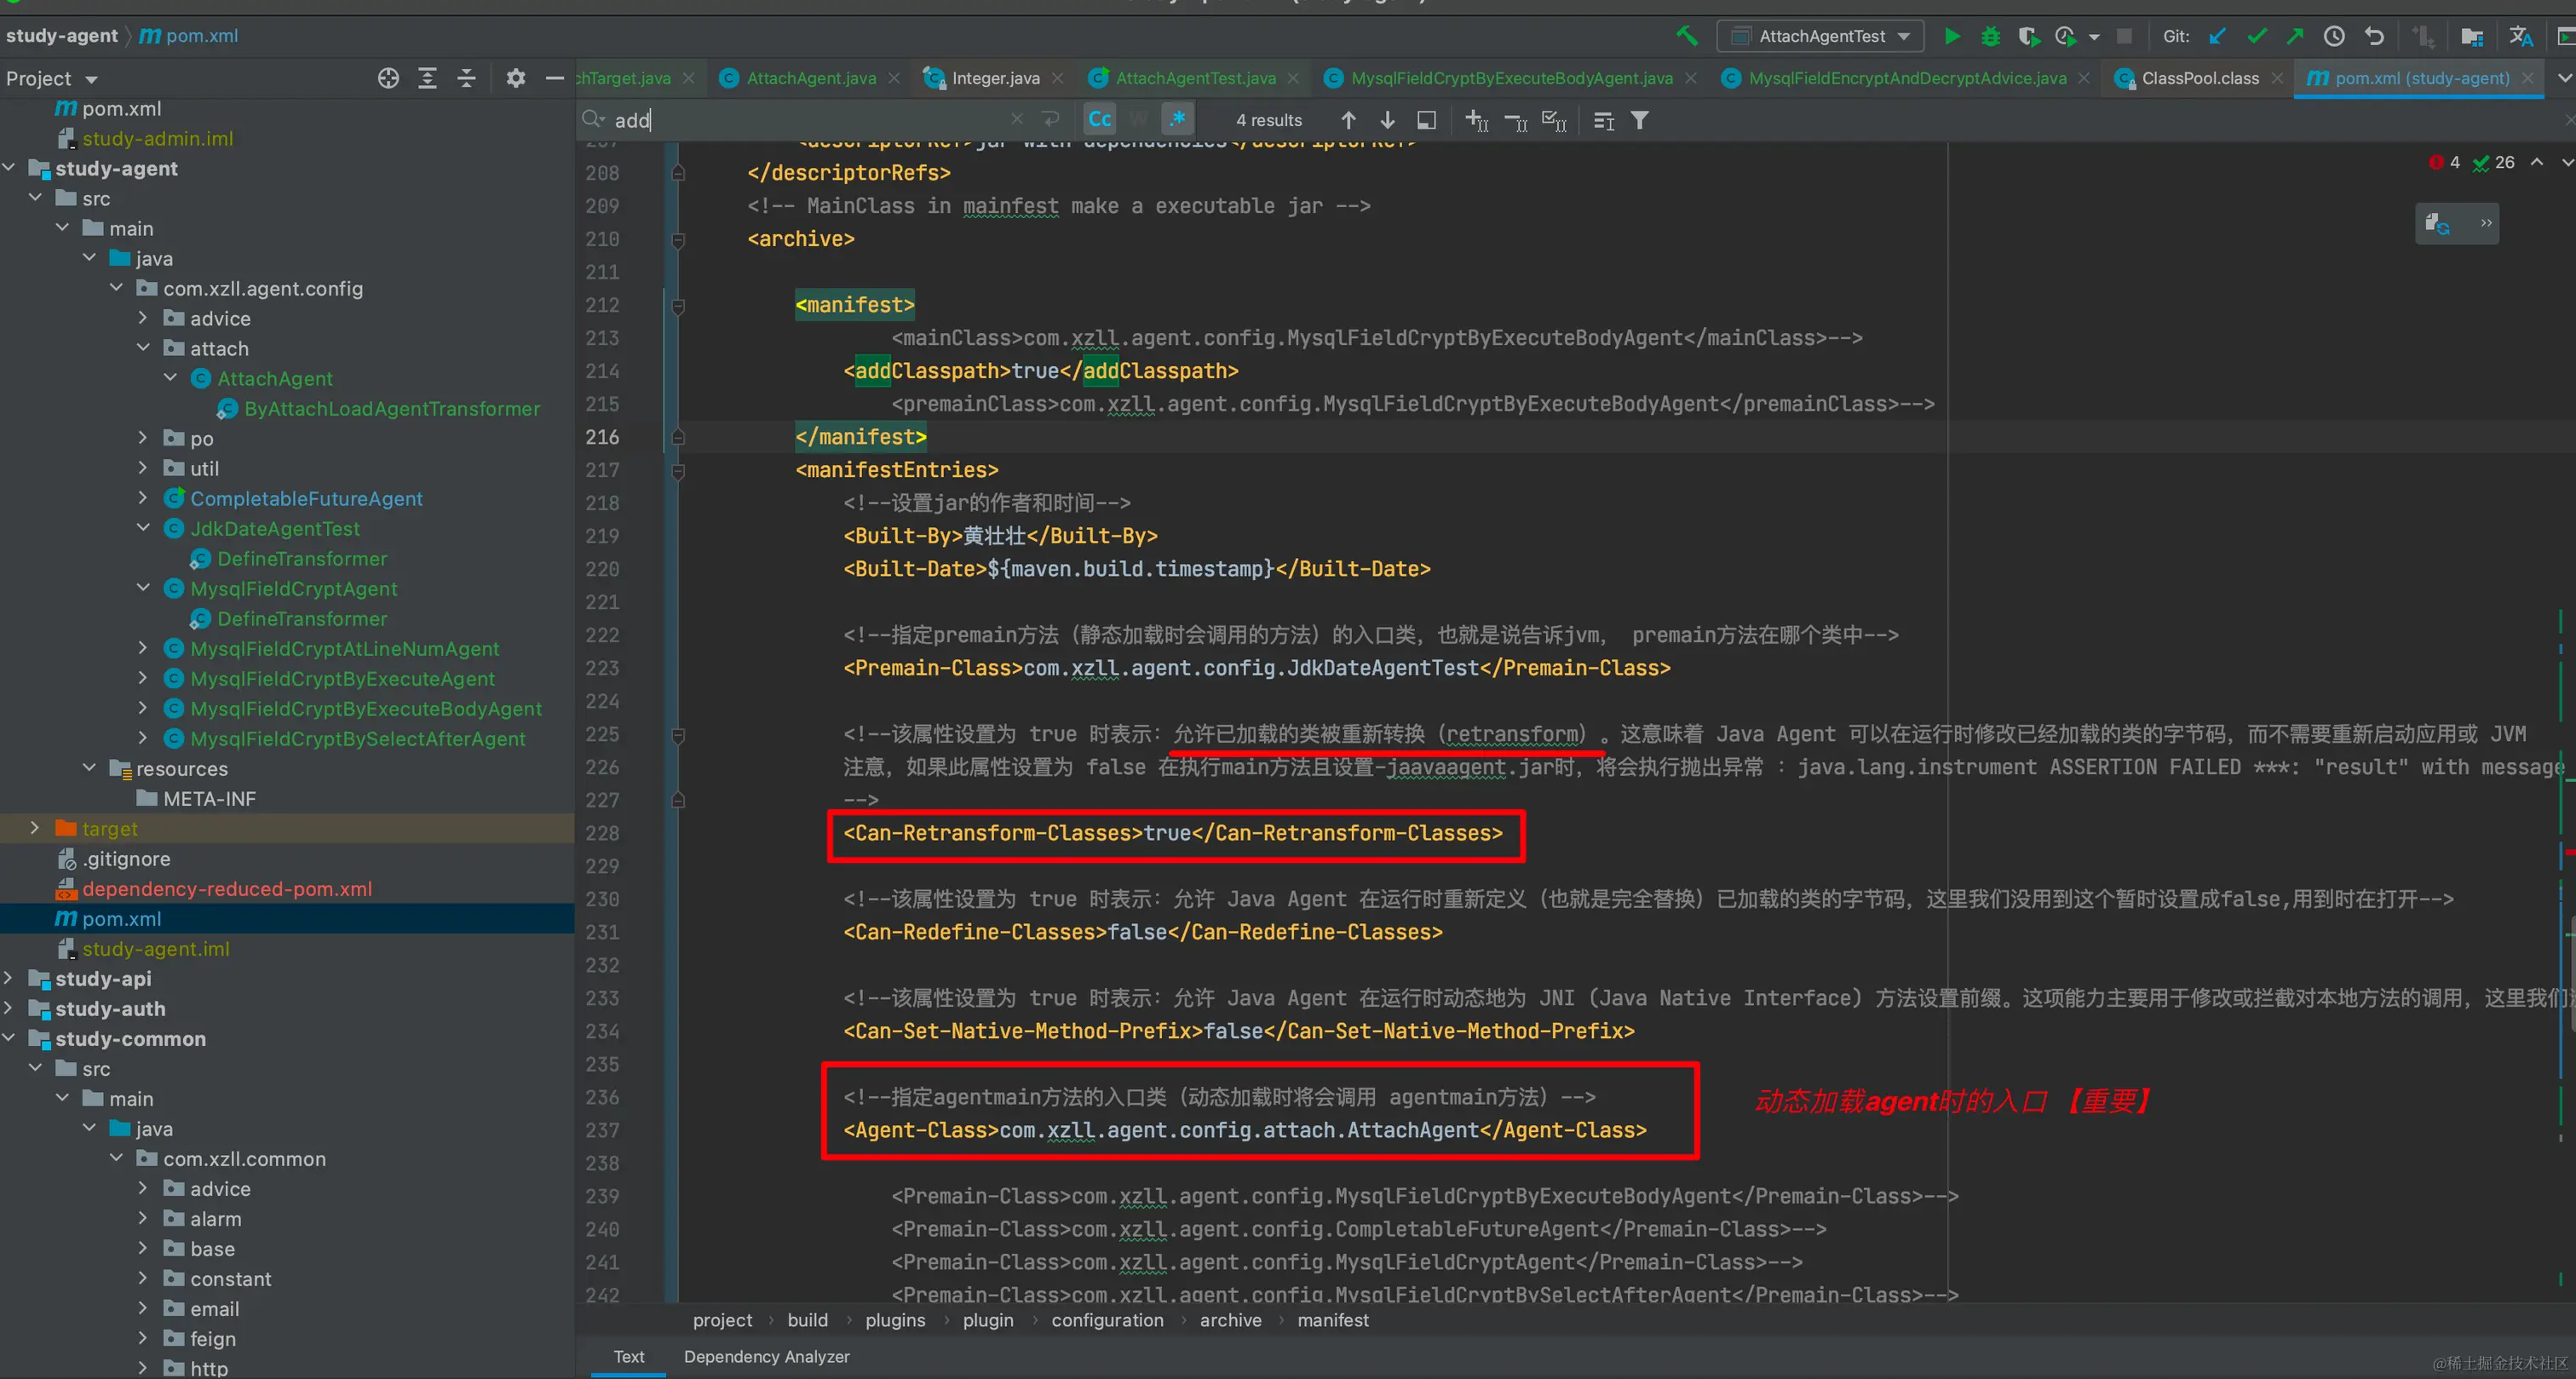This screenshot has width=2576, height=1379.
Task: Toggle Regex option in search bar
Action: point(1178,120)
